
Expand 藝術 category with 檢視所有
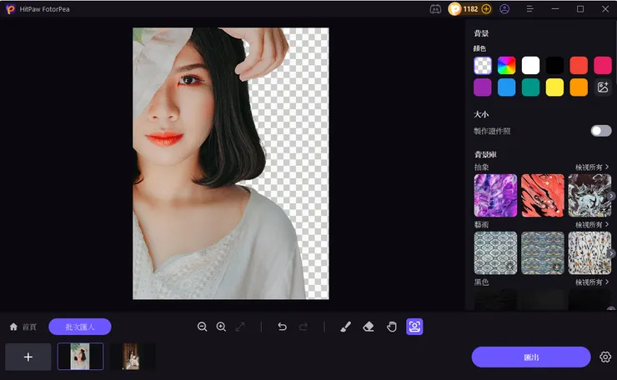[592, 225]
